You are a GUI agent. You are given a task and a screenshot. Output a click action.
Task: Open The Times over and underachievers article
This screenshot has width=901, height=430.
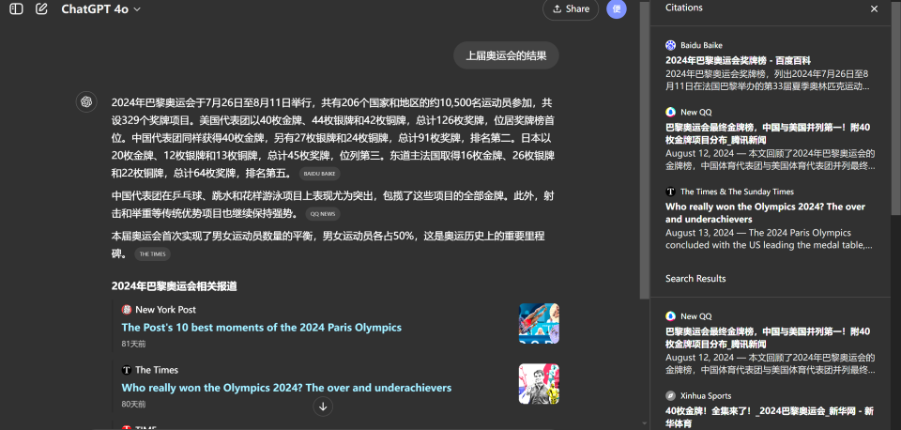pyautogui.click(x=286, y=388)
